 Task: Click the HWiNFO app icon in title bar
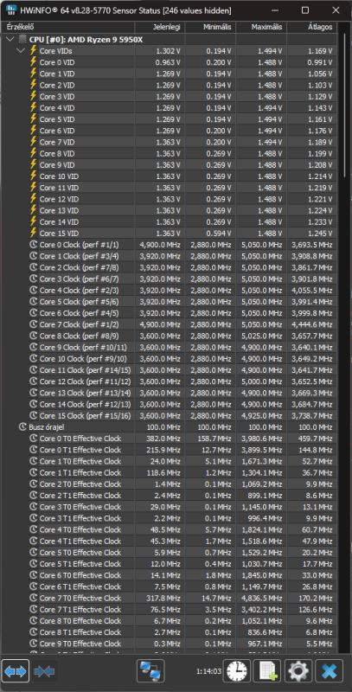(x=10, y=10)
